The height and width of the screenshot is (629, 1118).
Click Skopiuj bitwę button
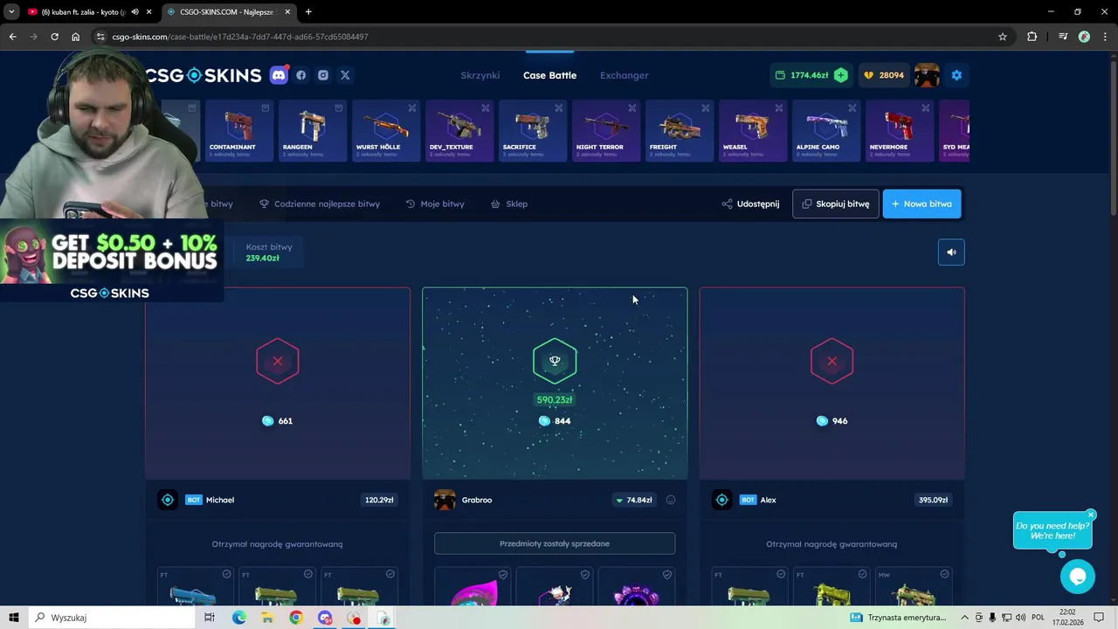tap(836, 204)
